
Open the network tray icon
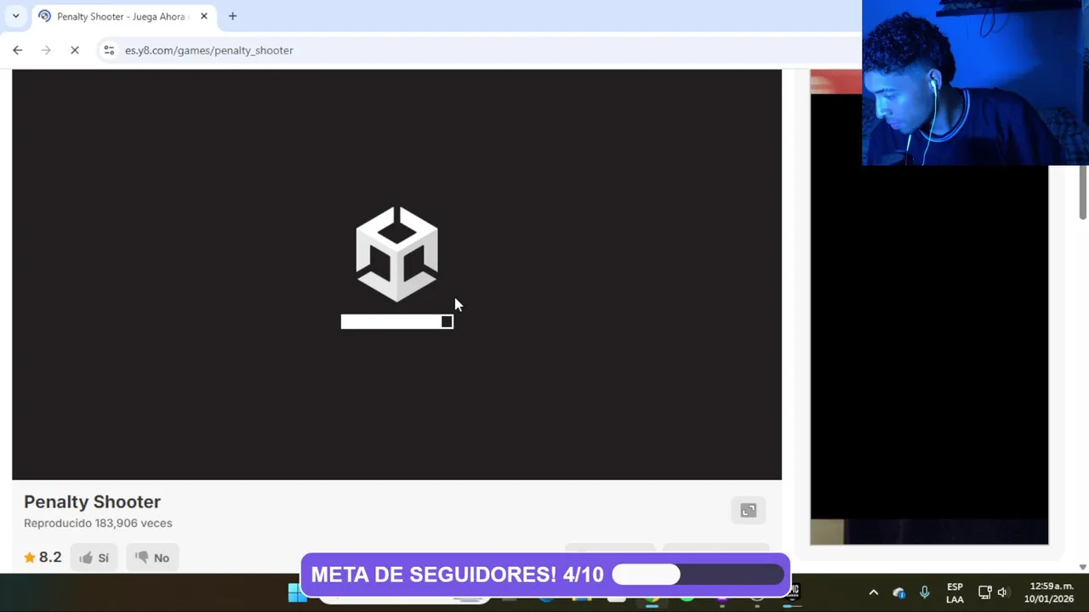pyautogui.click(x=984, y=592)
